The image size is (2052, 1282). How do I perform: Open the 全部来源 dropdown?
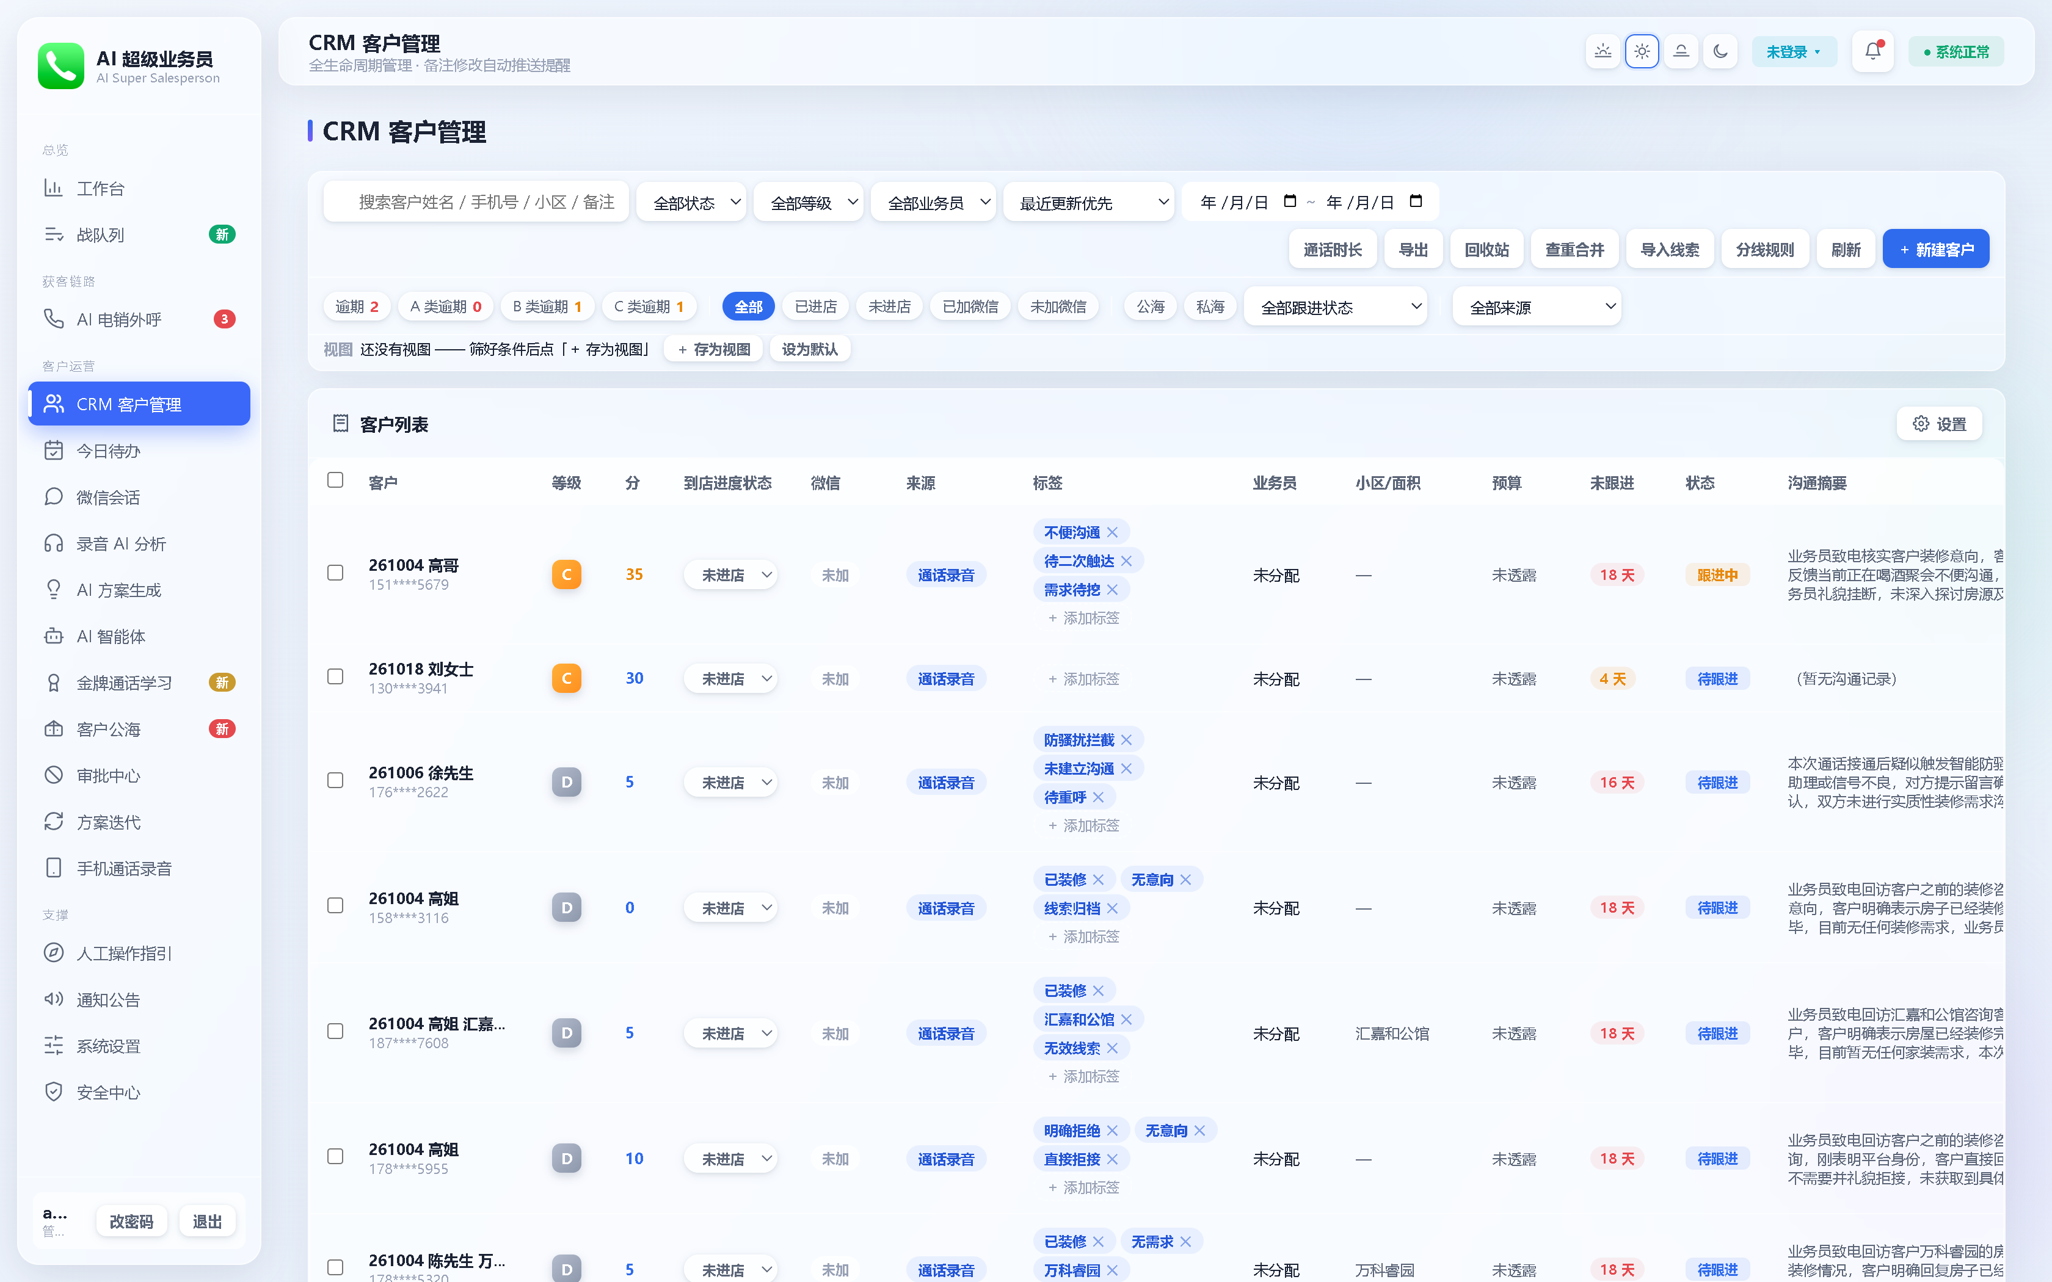[1537, 307]
